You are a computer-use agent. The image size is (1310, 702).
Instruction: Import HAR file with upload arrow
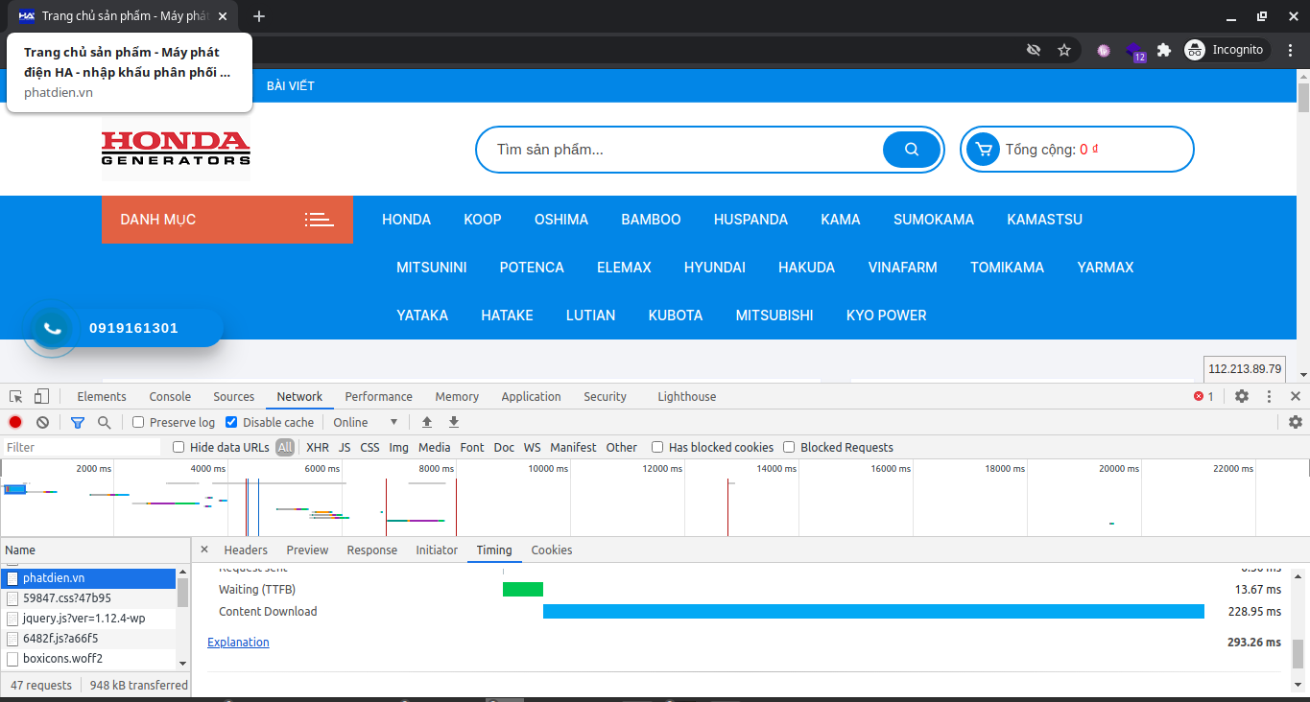pos(427,422)
